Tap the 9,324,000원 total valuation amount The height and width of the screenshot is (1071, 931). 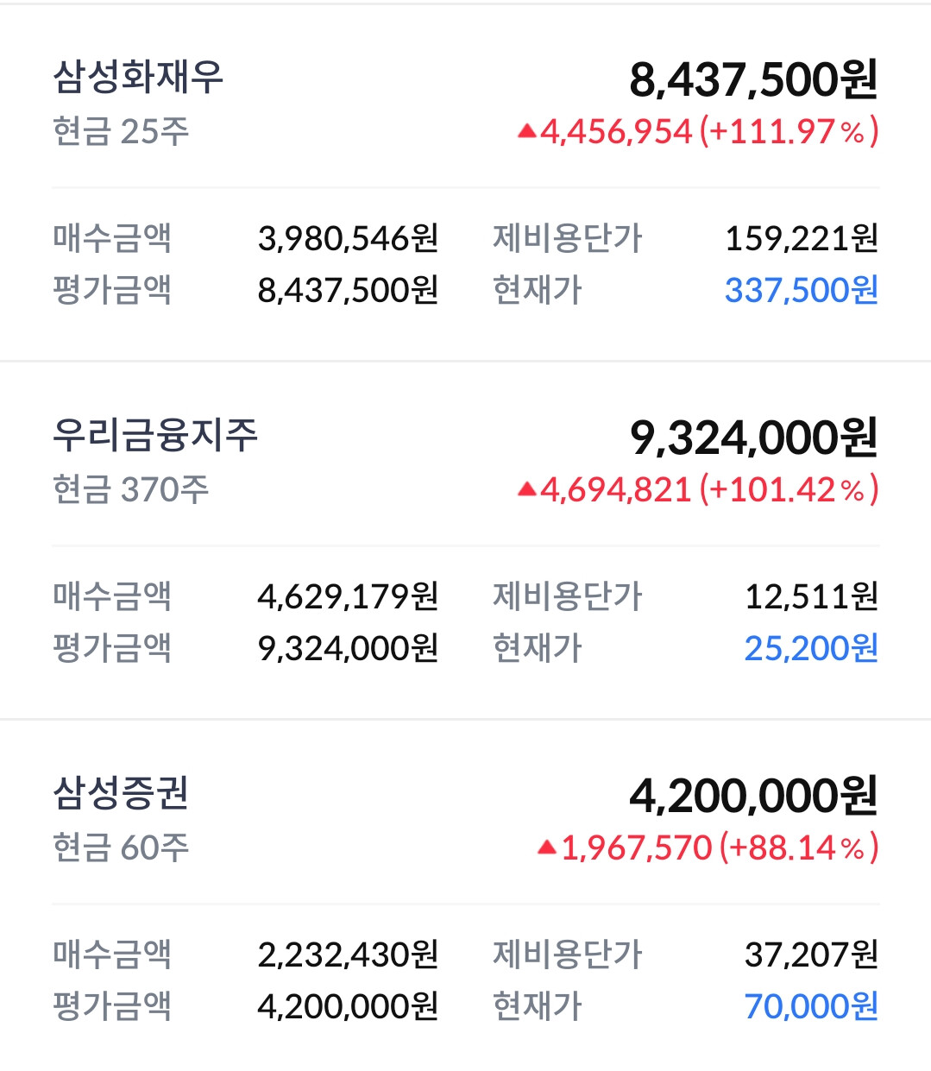tap(753, 438)
